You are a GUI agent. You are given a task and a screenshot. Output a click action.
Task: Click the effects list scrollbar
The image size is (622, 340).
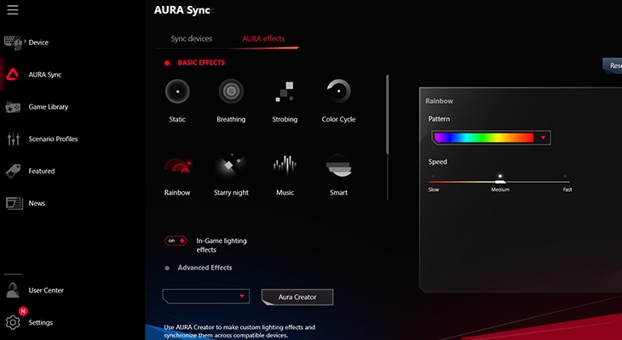tap(387, 115)
